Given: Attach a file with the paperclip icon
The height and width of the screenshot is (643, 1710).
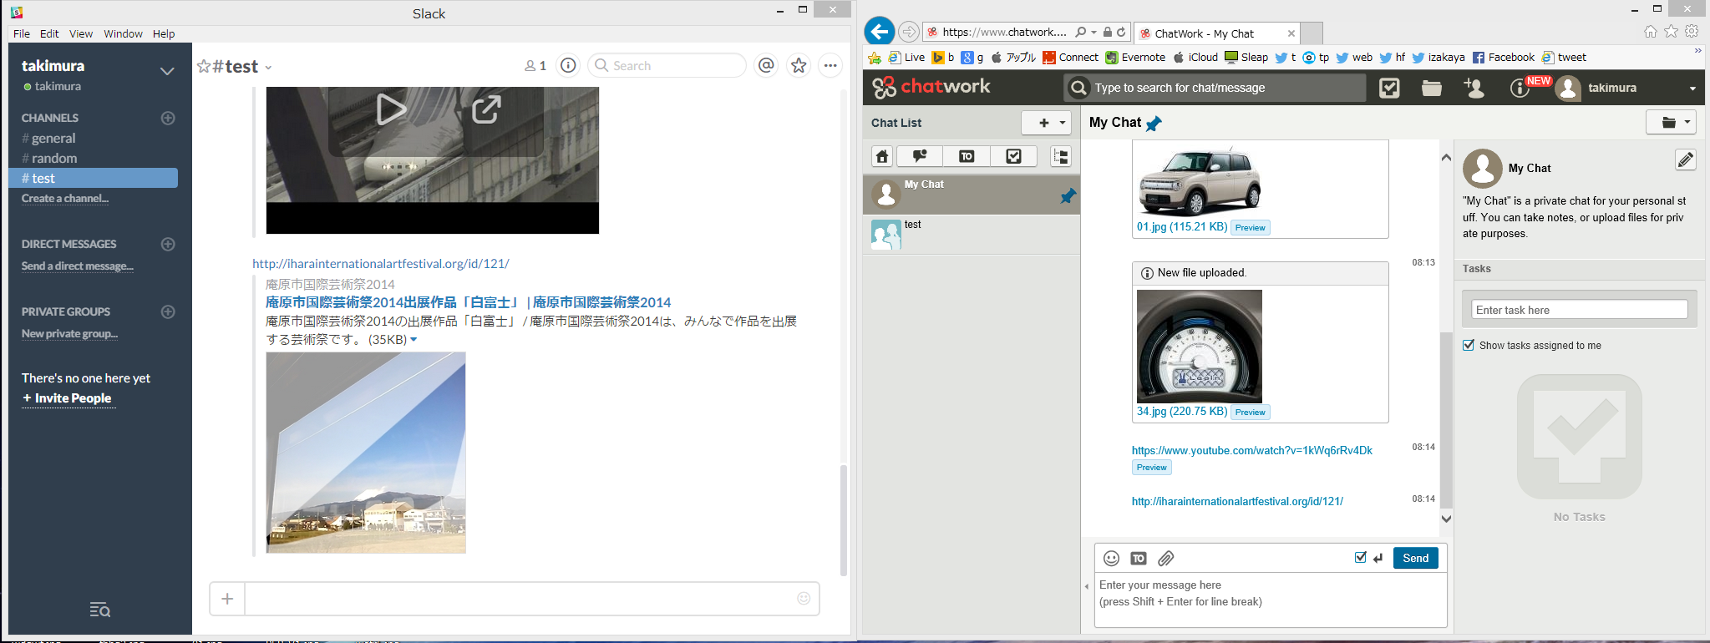Looking at the screenshot, I should (x=1166, y=558).
